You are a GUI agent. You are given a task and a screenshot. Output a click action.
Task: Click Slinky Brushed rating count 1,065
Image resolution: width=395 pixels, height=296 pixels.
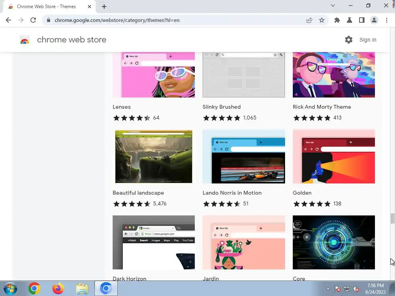click(x=250, y=118)
